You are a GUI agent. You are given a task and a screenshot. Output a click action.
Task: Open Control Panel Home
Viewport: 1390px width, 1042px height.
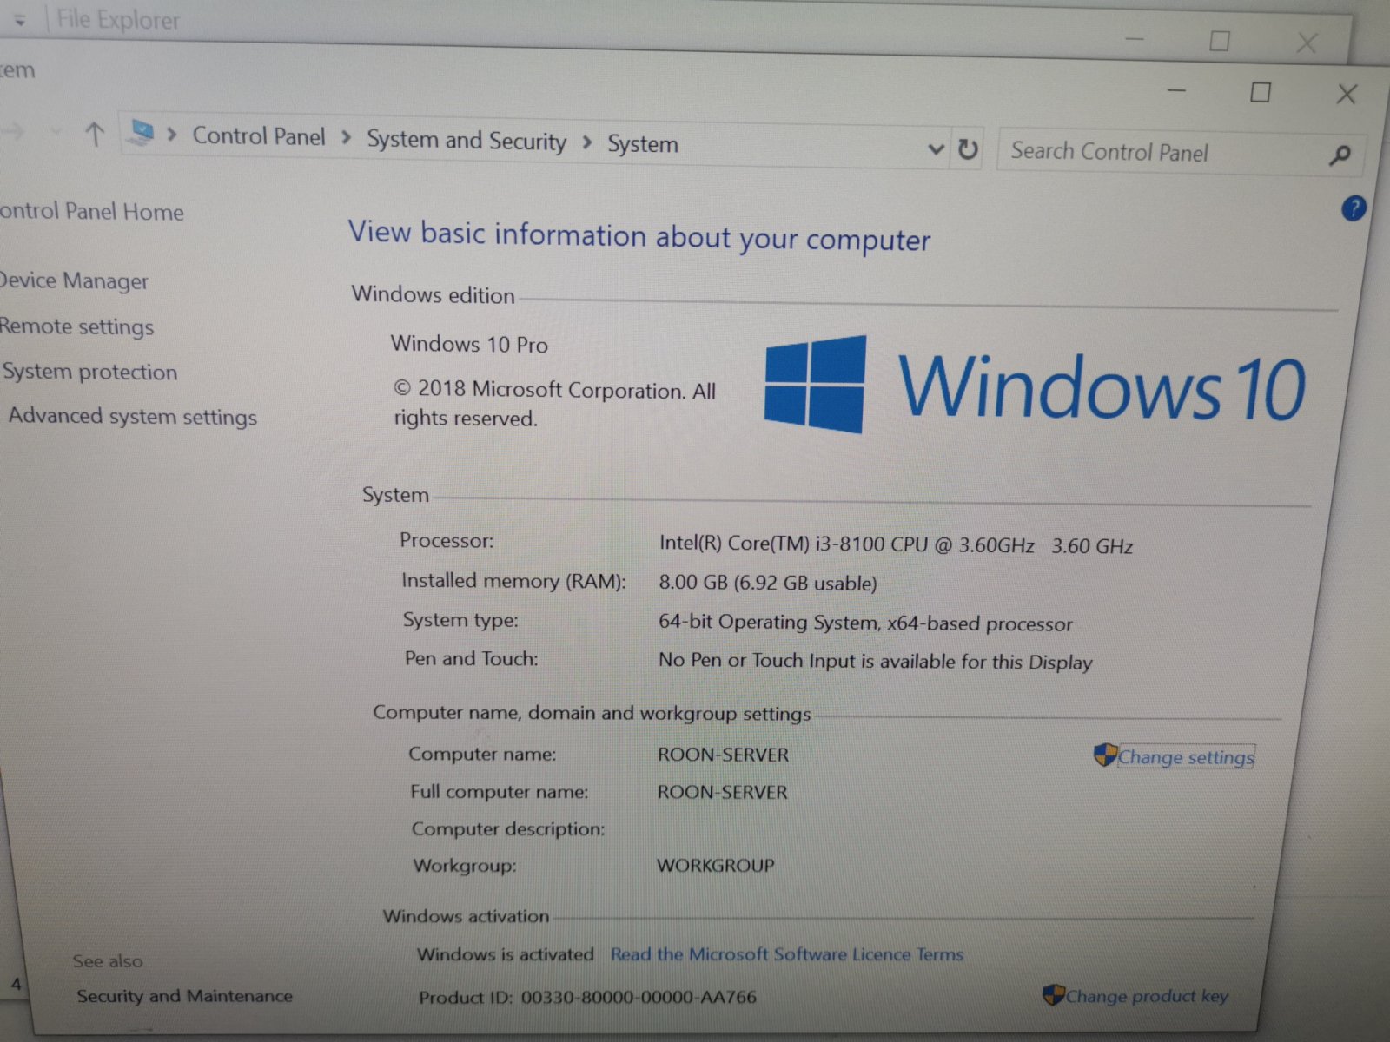coord(91,211)
